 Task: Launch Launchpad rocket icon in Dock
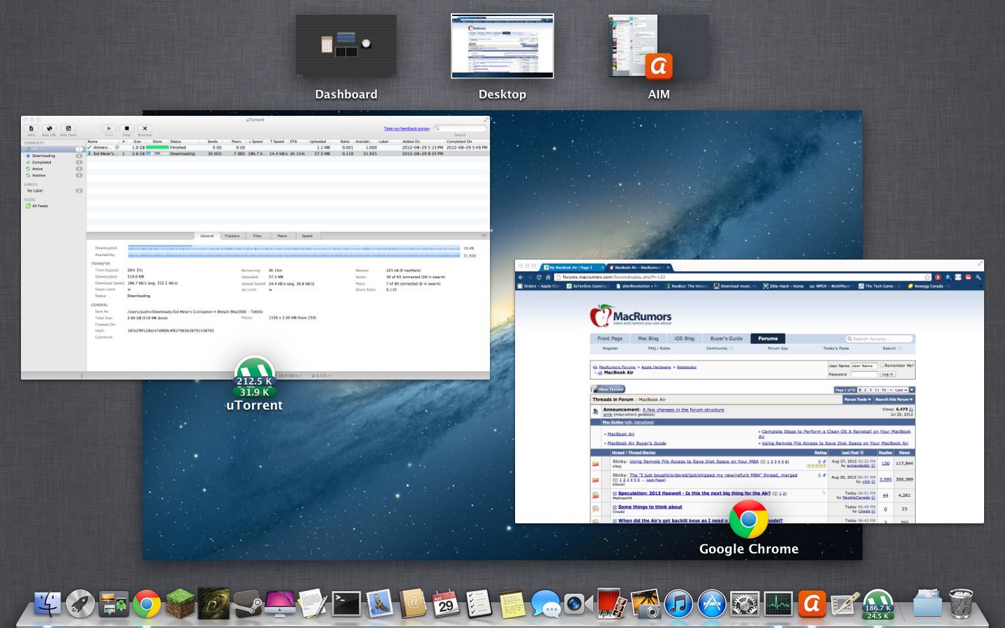pyautogui.click(x=80, y=604)
